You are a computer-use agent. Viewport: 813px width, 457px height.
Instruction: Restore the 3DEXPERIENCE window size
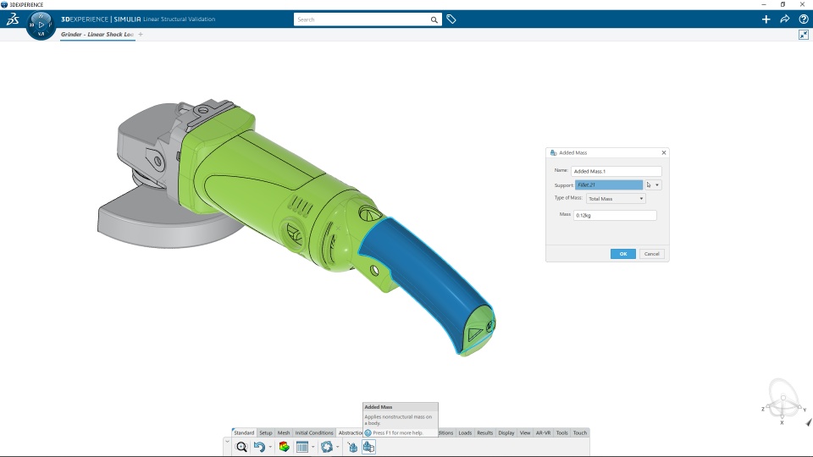(783, 4)
